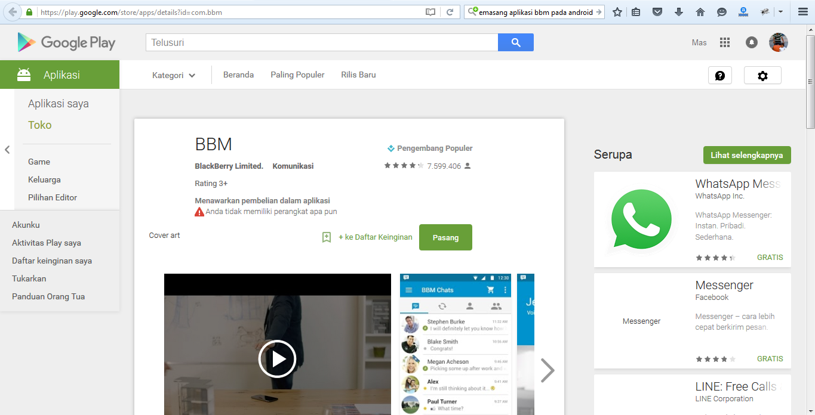Open the Tukarkan link
Screen dimensions: 815x415
pyautogui.click(x=29, y=278)
